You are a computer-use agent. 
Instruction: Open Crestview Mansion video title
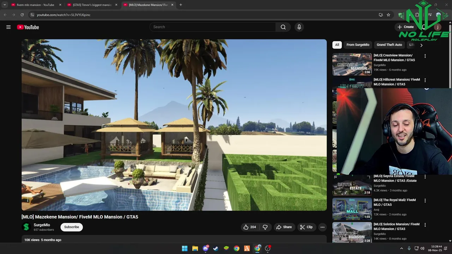coord(394,58)
